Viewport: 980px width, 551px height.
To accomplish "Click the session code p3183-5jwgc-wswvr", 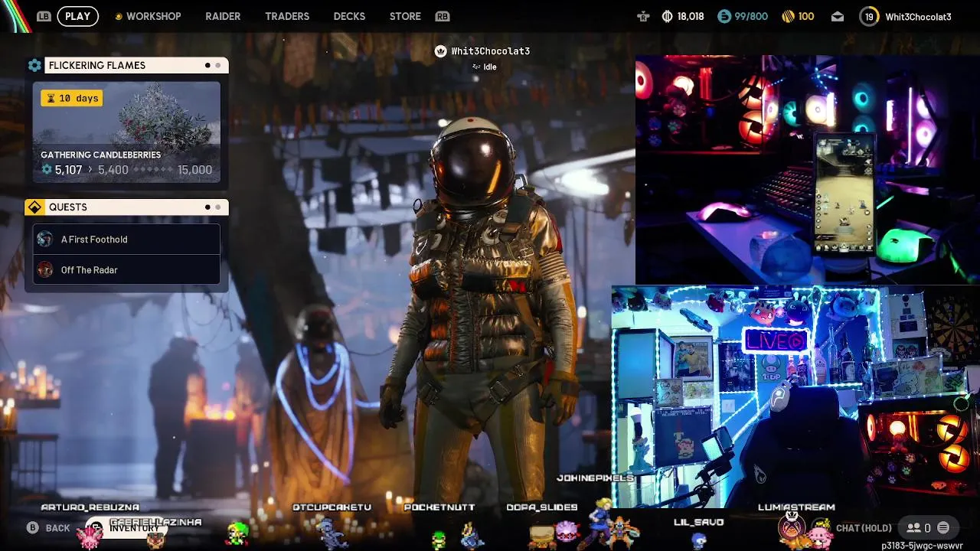I will pos(922,546).
